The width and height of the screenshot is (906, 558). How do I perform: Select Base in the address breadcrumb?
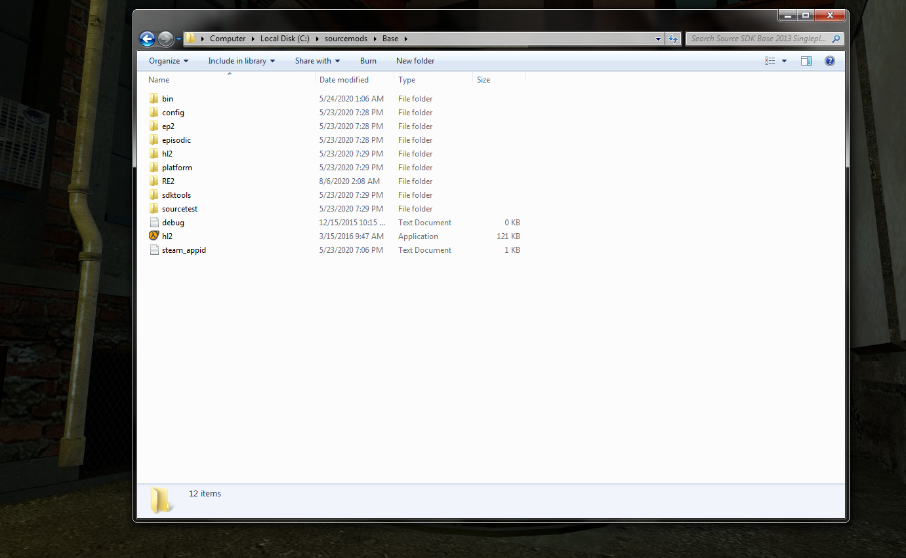(x=390, y=39)
